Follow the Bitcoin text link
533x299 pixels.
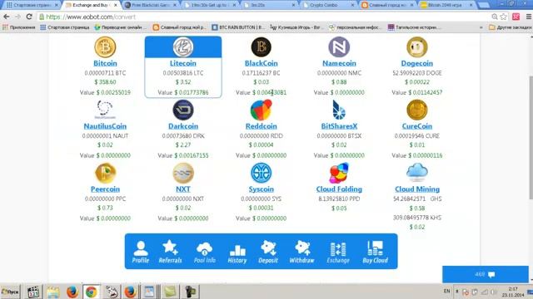click(x=105, y=63)
